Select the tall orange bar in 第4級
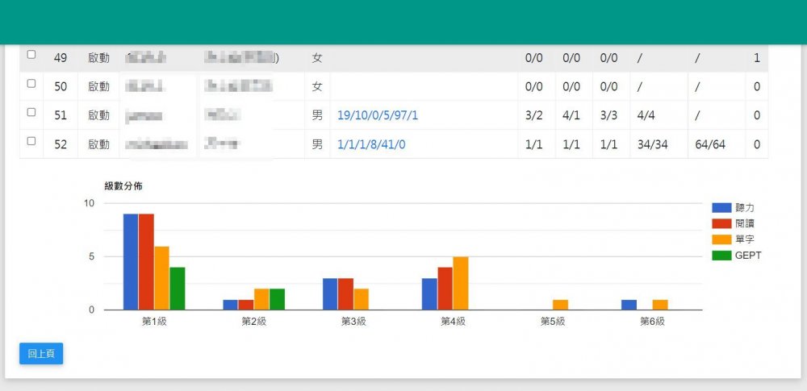The image size is (807, 391). coord(461,283)
